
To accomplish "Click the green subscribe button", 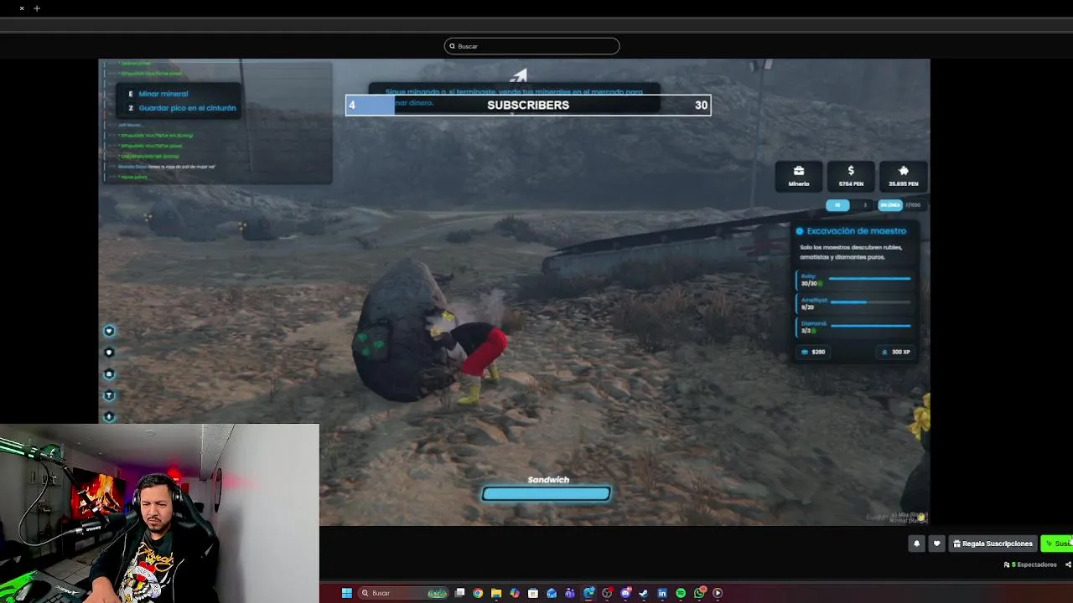I will tap(1057, 544).
